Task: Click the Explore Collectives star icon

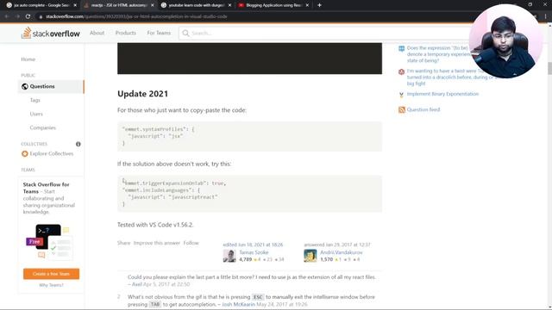Action: click(25, 153)
